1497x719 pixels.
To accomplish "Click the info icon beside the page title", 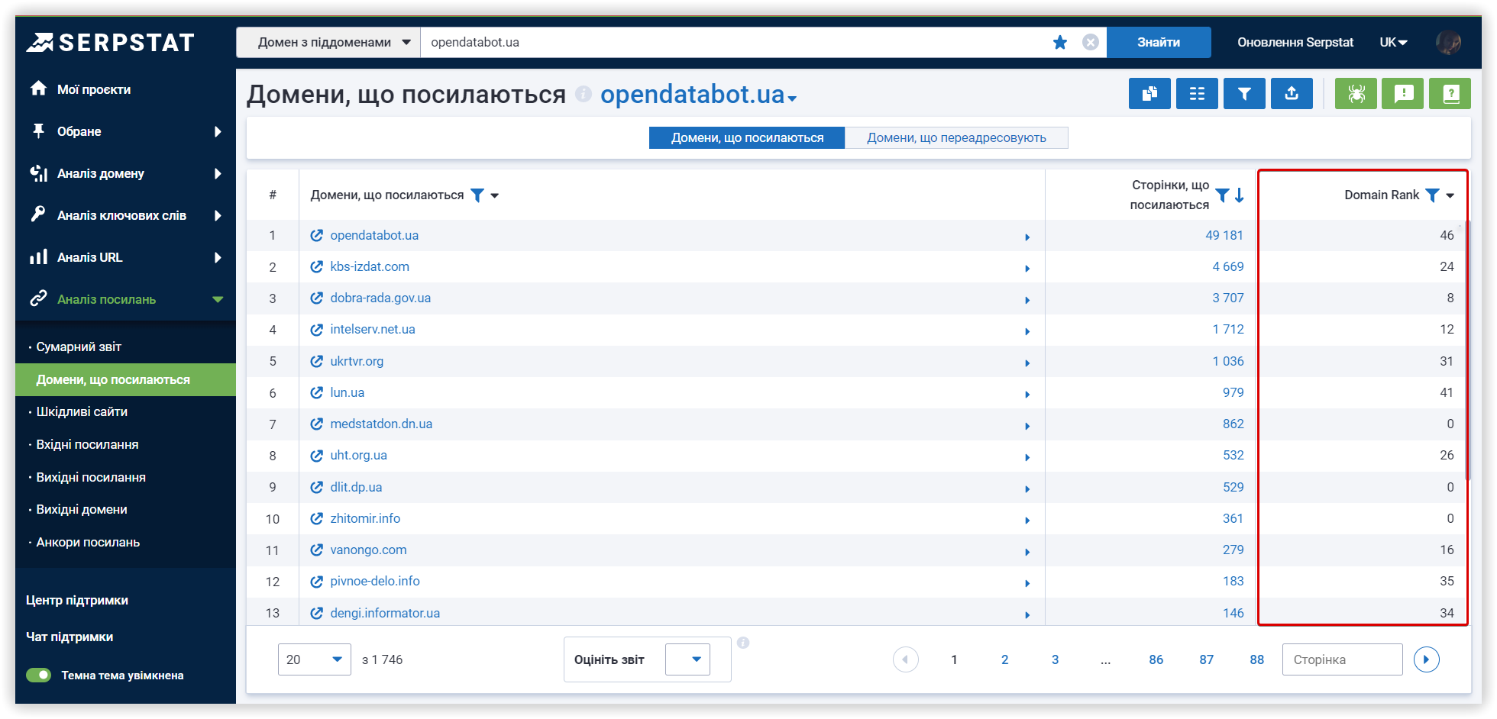I will pos(584,94).
